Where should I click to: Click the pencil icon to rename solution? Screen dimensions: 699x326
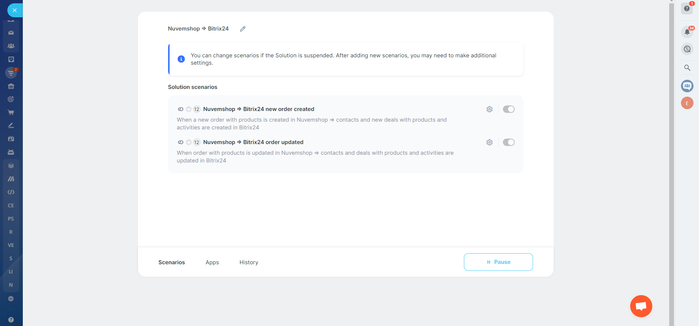click(242, 29)
